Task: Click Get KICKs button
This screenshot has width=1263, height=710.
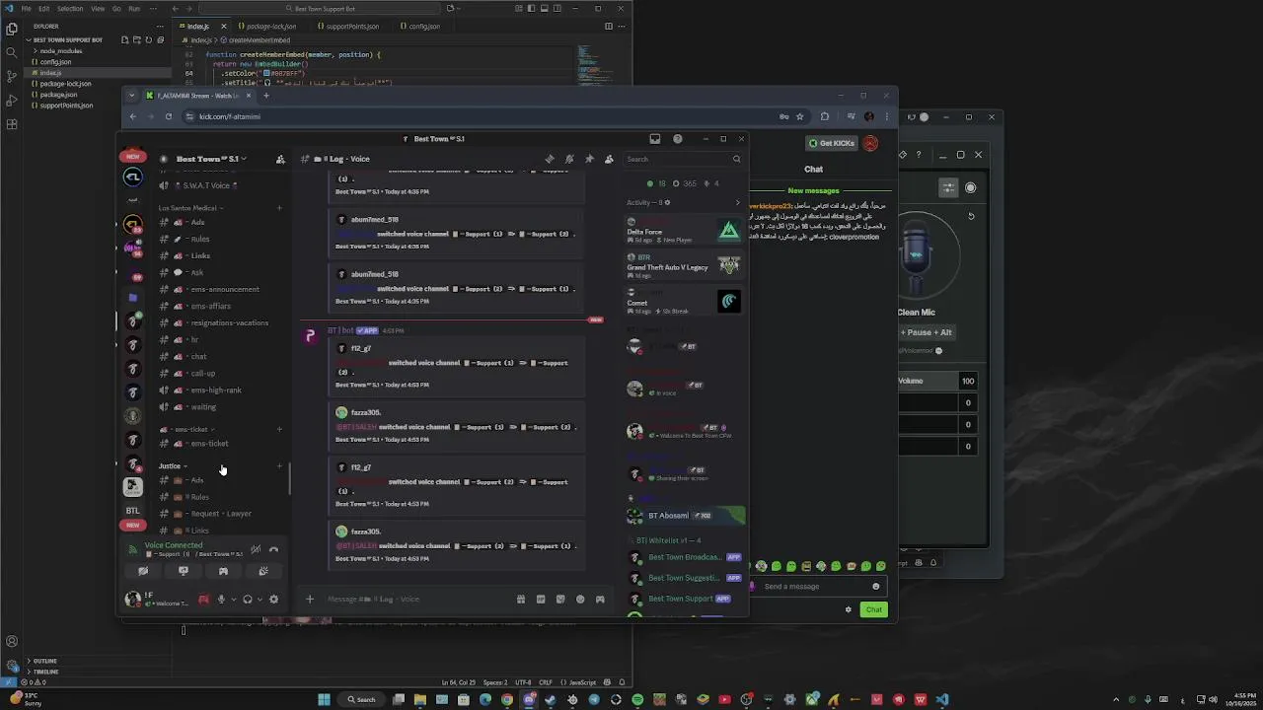Action: point(831,143)
